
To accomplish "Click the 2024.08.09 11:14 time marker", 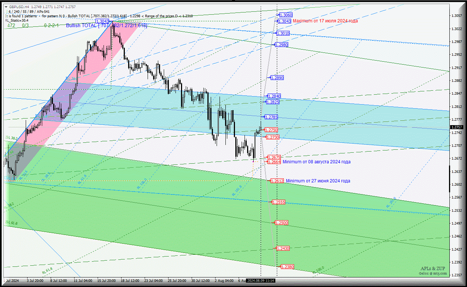I will pyautogui.click(x=261, y=280).
